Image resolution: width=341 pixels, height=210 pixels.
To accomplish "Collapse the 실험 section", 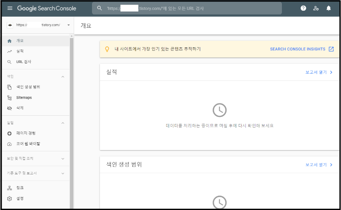I will 63,123.
